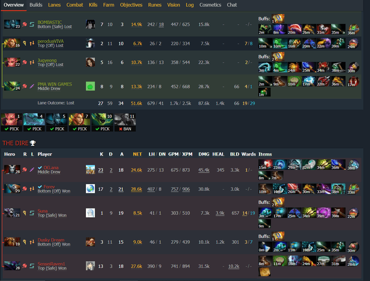Click OG.ana's verified checkmark icon
Image resolution: width=370 pixels, height=281 pixels.
click(40, 168)
